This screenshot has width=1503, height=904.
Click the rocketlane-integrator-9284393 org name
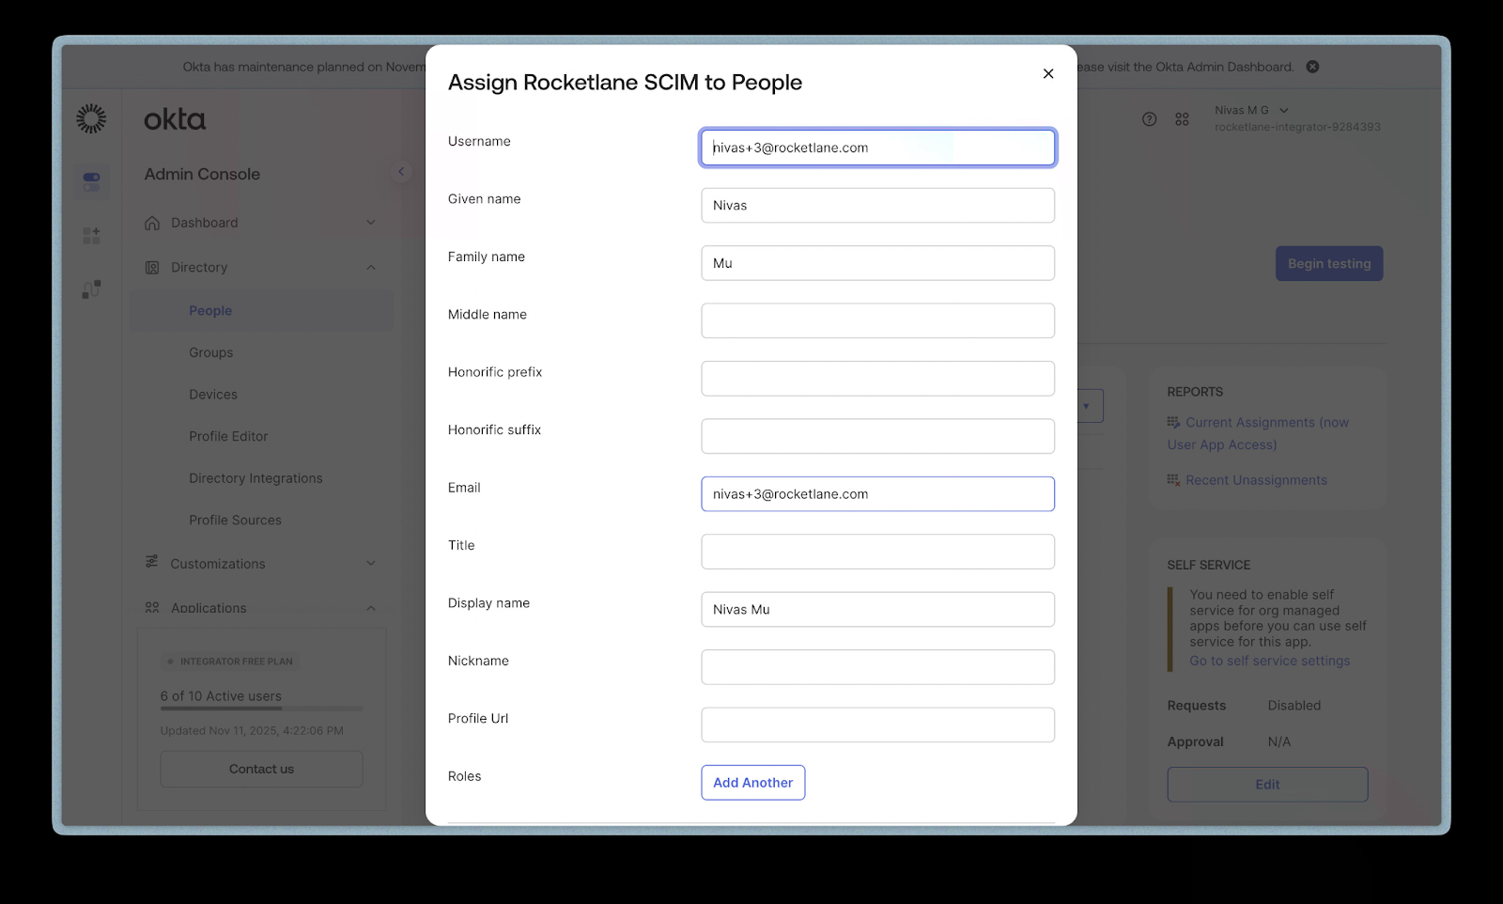coord(1297,127)
